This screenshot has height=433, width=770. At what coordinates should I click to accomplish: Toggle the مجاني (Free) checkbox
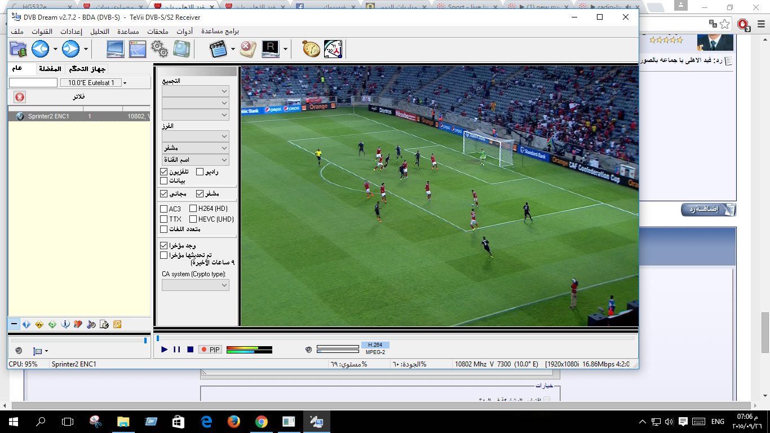[x=164, y=193]
